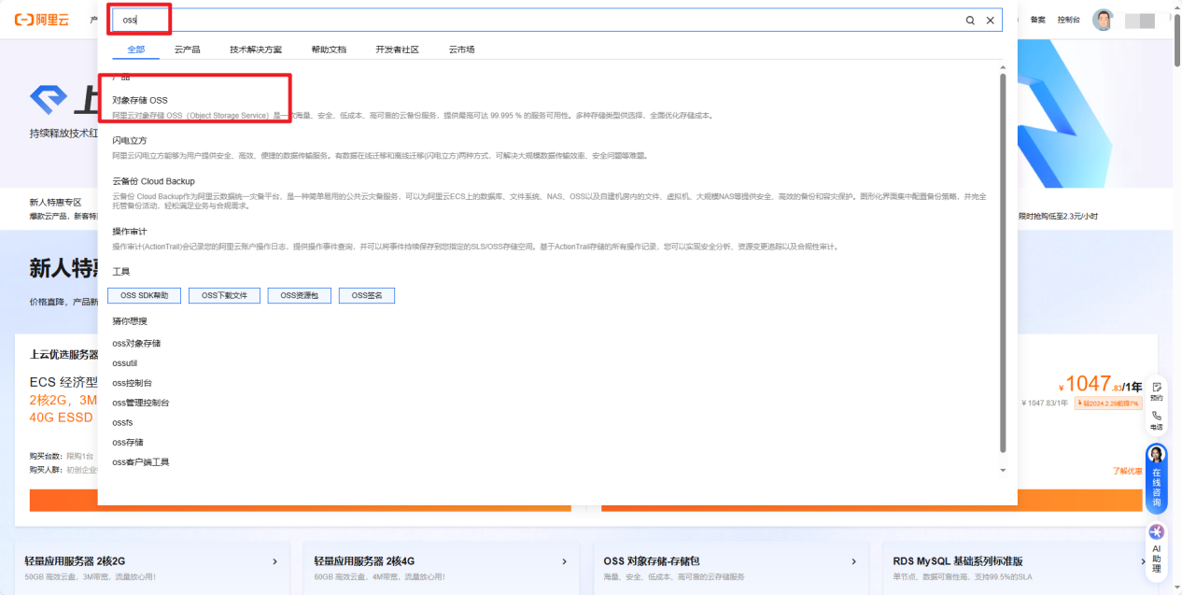
Task: Click the 工具 section heading
Action: pos(120,271)
